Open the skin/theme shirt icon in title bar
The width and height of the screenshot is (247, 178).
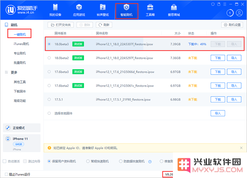pos(213,4)
